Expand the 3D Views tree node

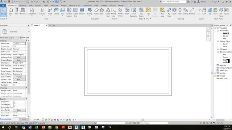pyautogui.click(x=218, y=49)
